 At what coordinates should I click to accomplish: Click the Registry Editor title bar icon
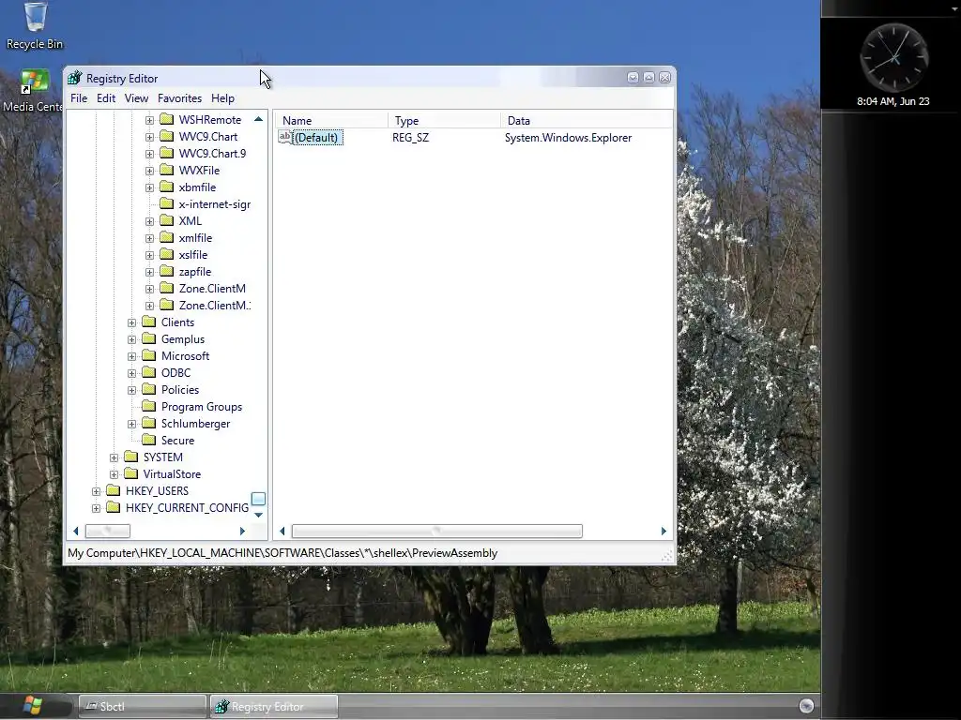(x=75, y=78)
